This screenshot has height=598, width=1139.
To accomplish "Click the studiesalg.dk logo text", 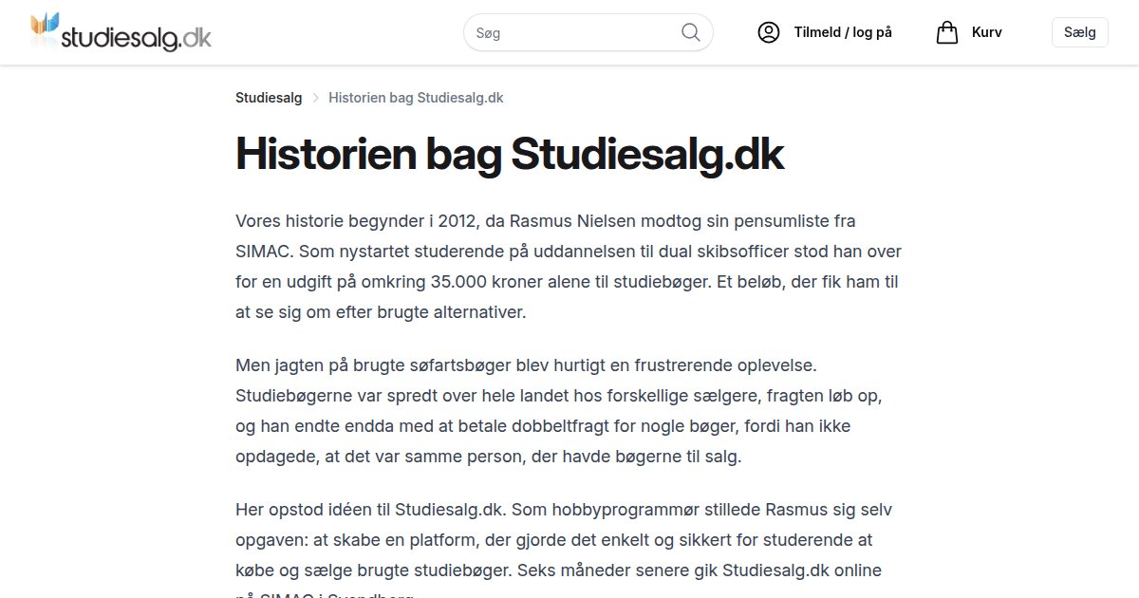I will [136, 37].
